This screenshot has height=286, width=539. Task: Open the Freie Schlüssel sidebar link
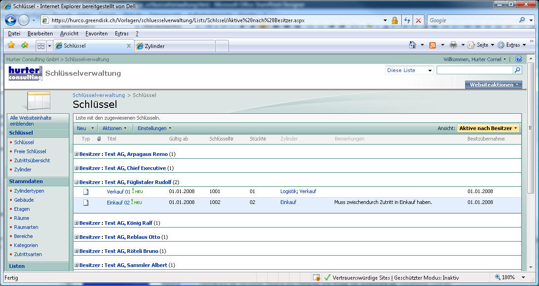pyautogui.click(x=30, y=151)
